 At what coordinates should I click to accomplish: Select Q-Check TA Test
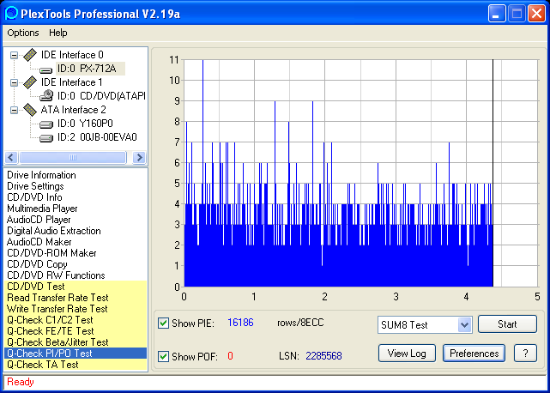tap(76, 365)
